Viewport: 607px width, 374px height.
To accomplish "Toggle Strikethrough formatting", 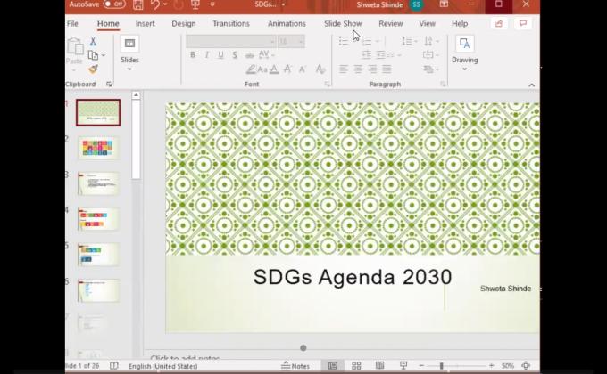I will pos(249,55).
